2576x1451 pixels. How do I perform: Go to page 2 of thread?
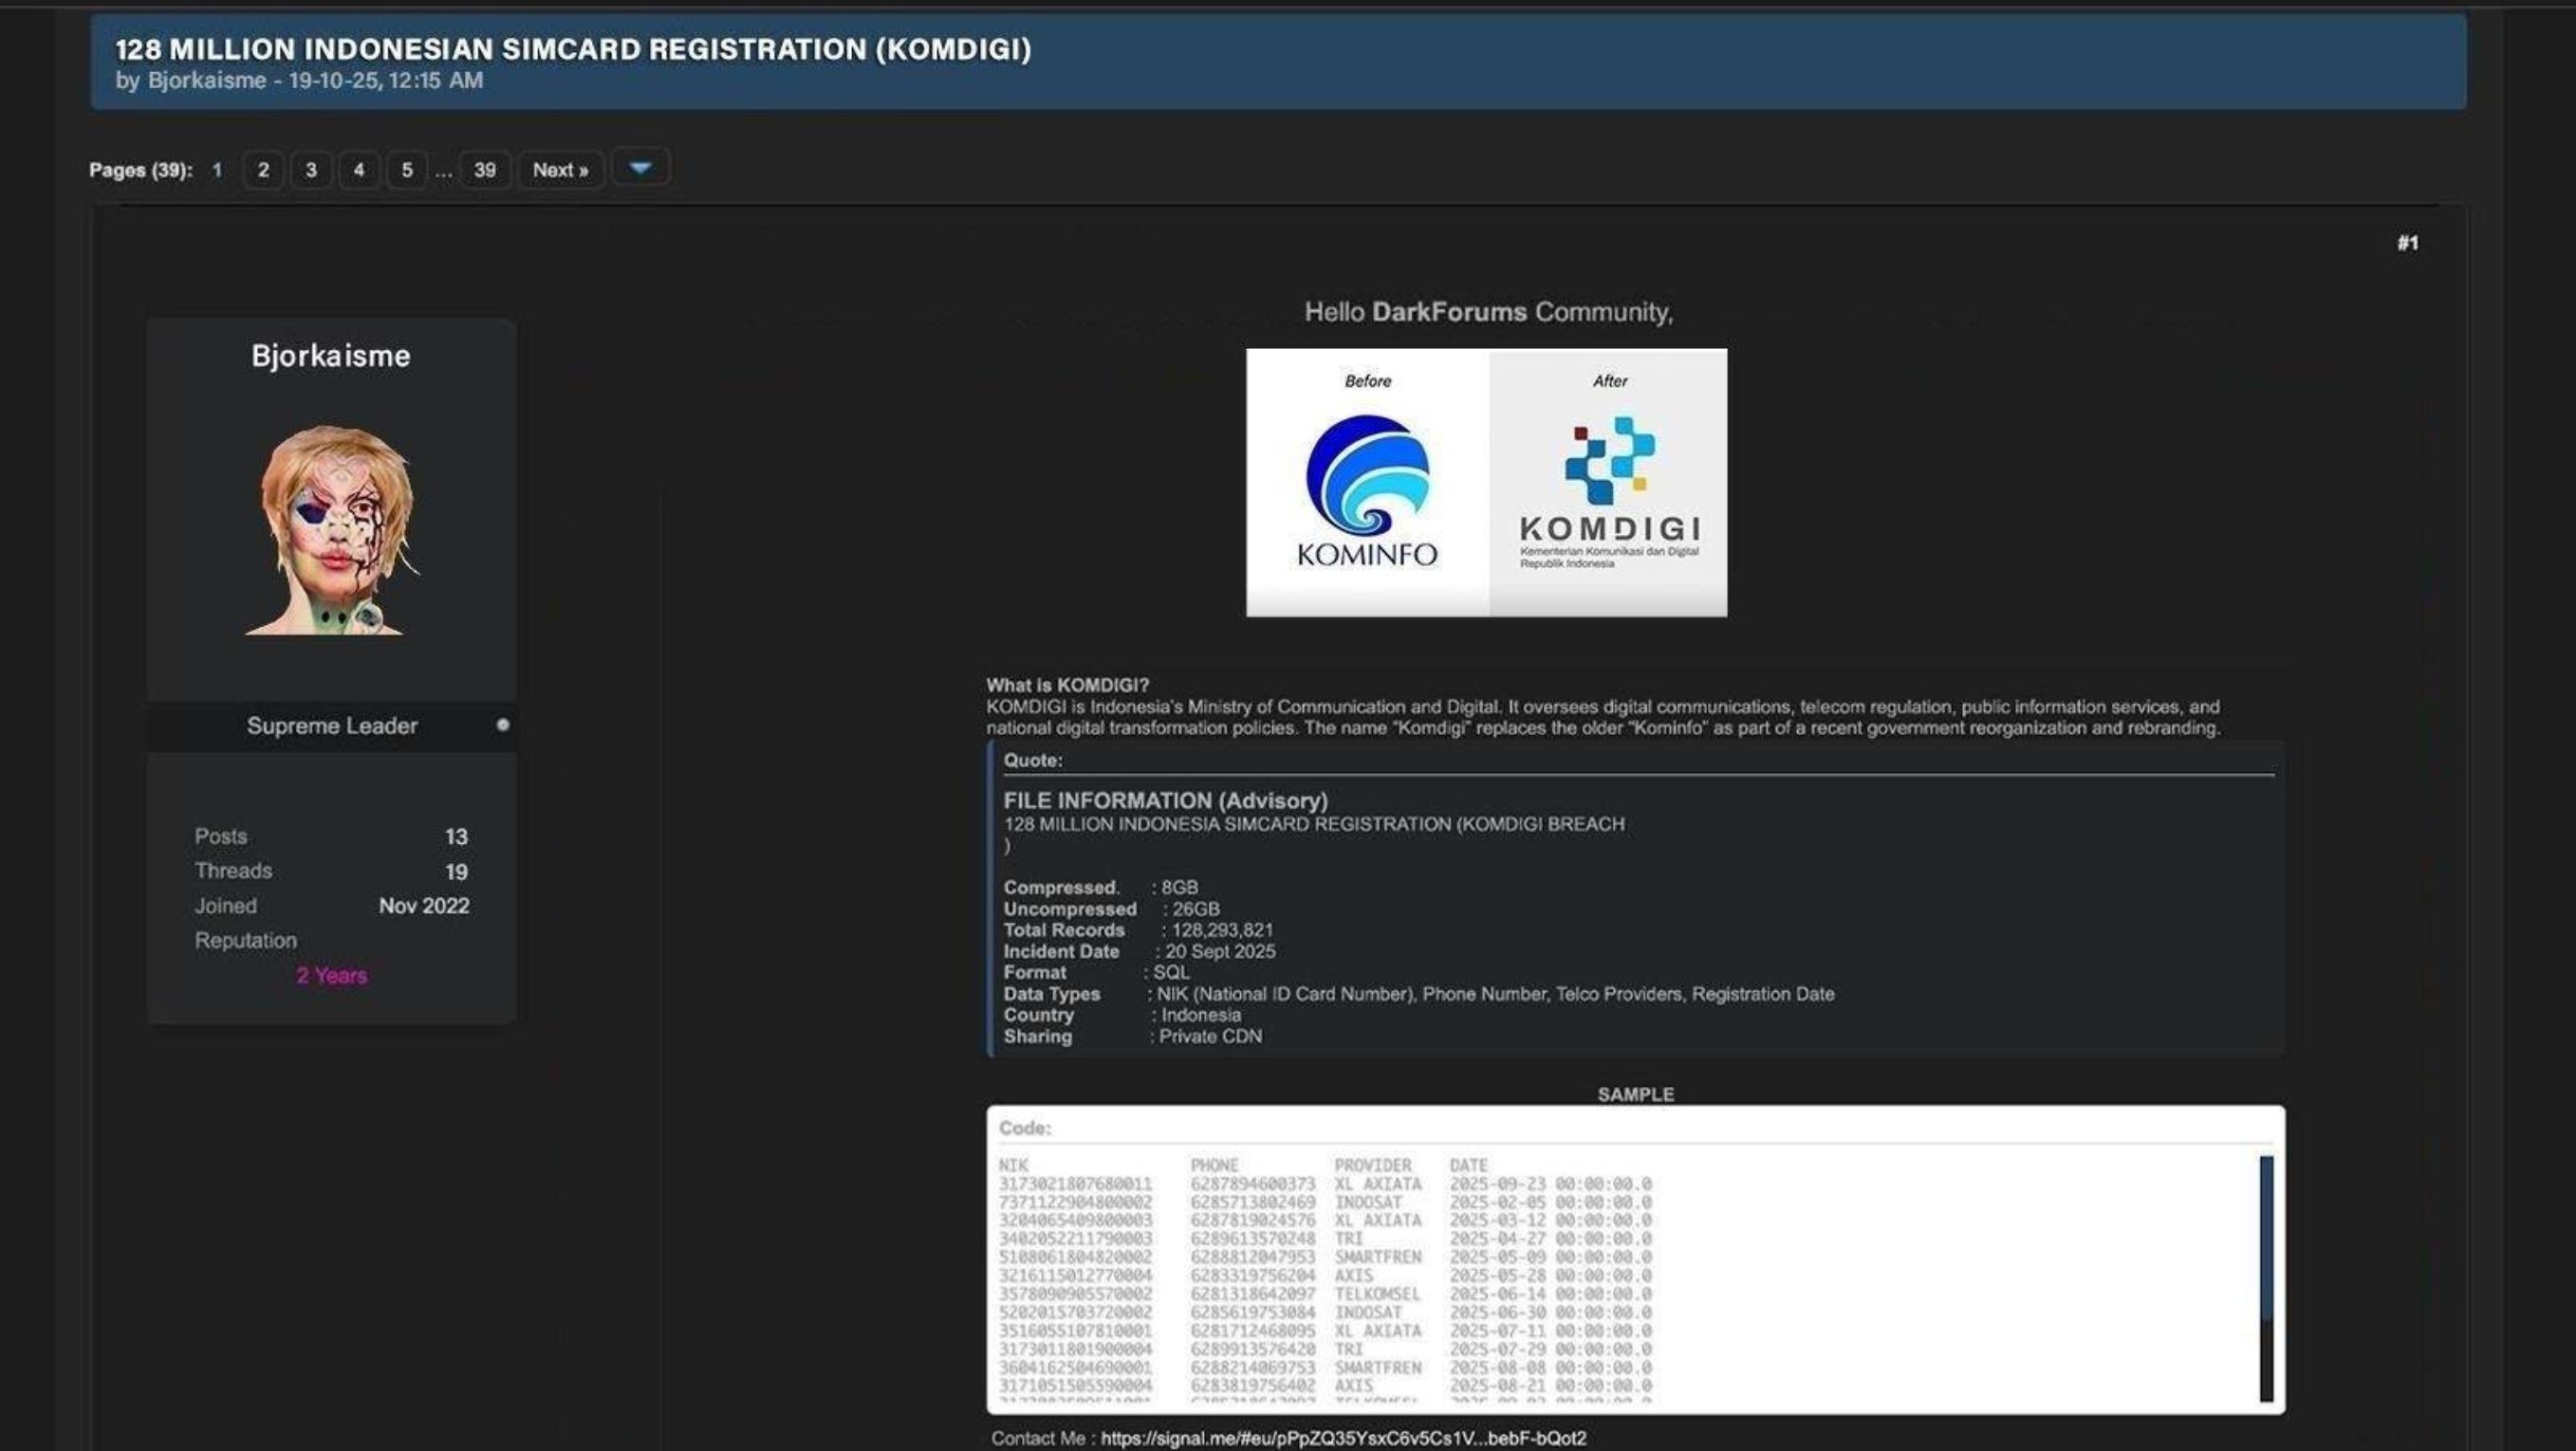pyautogui.click(x=263, y=170)
